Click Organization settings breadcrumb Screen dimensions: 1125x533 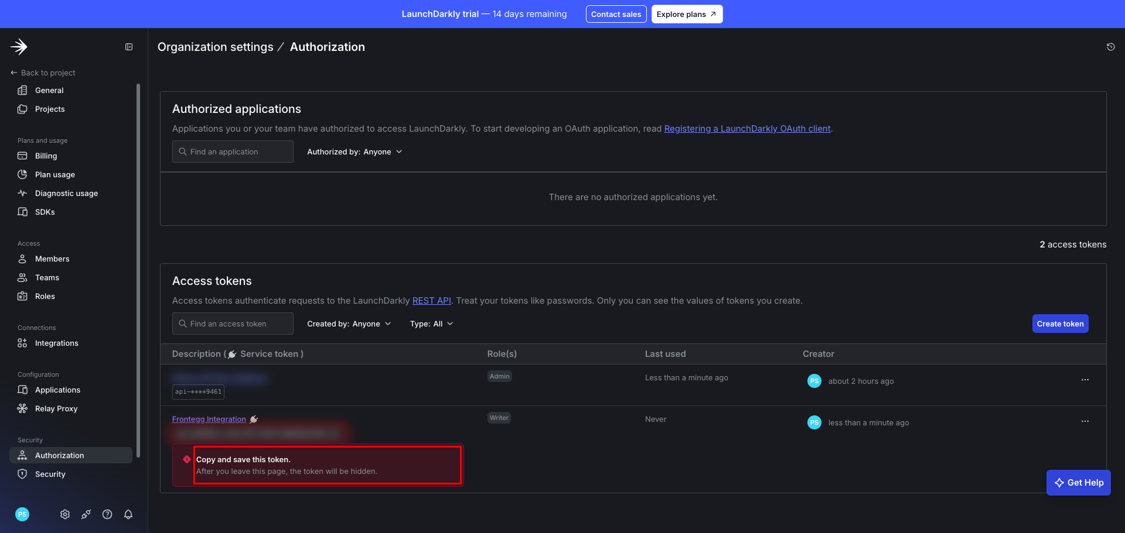(216, 47)
